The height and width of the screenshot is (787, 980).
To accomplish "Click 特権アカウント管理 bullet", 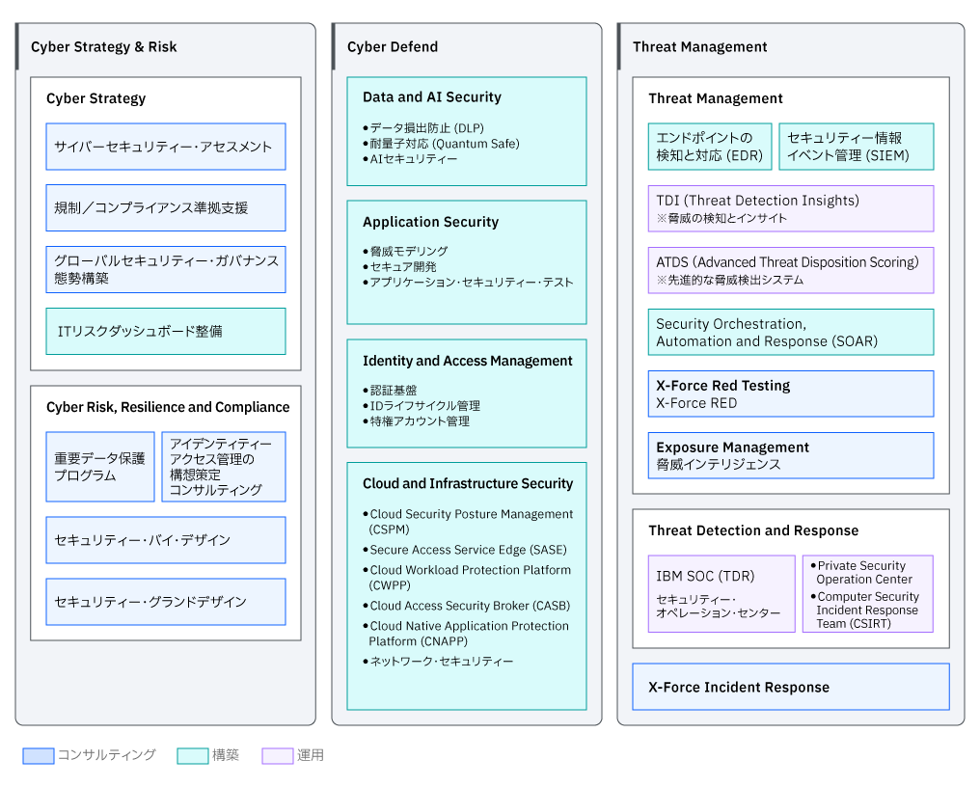I will point(417,421).
